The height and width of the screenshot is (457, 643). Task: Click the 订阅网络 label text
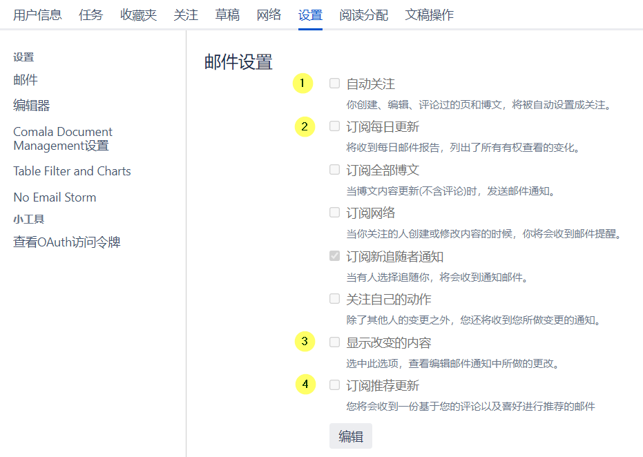[x=371, y=213]
